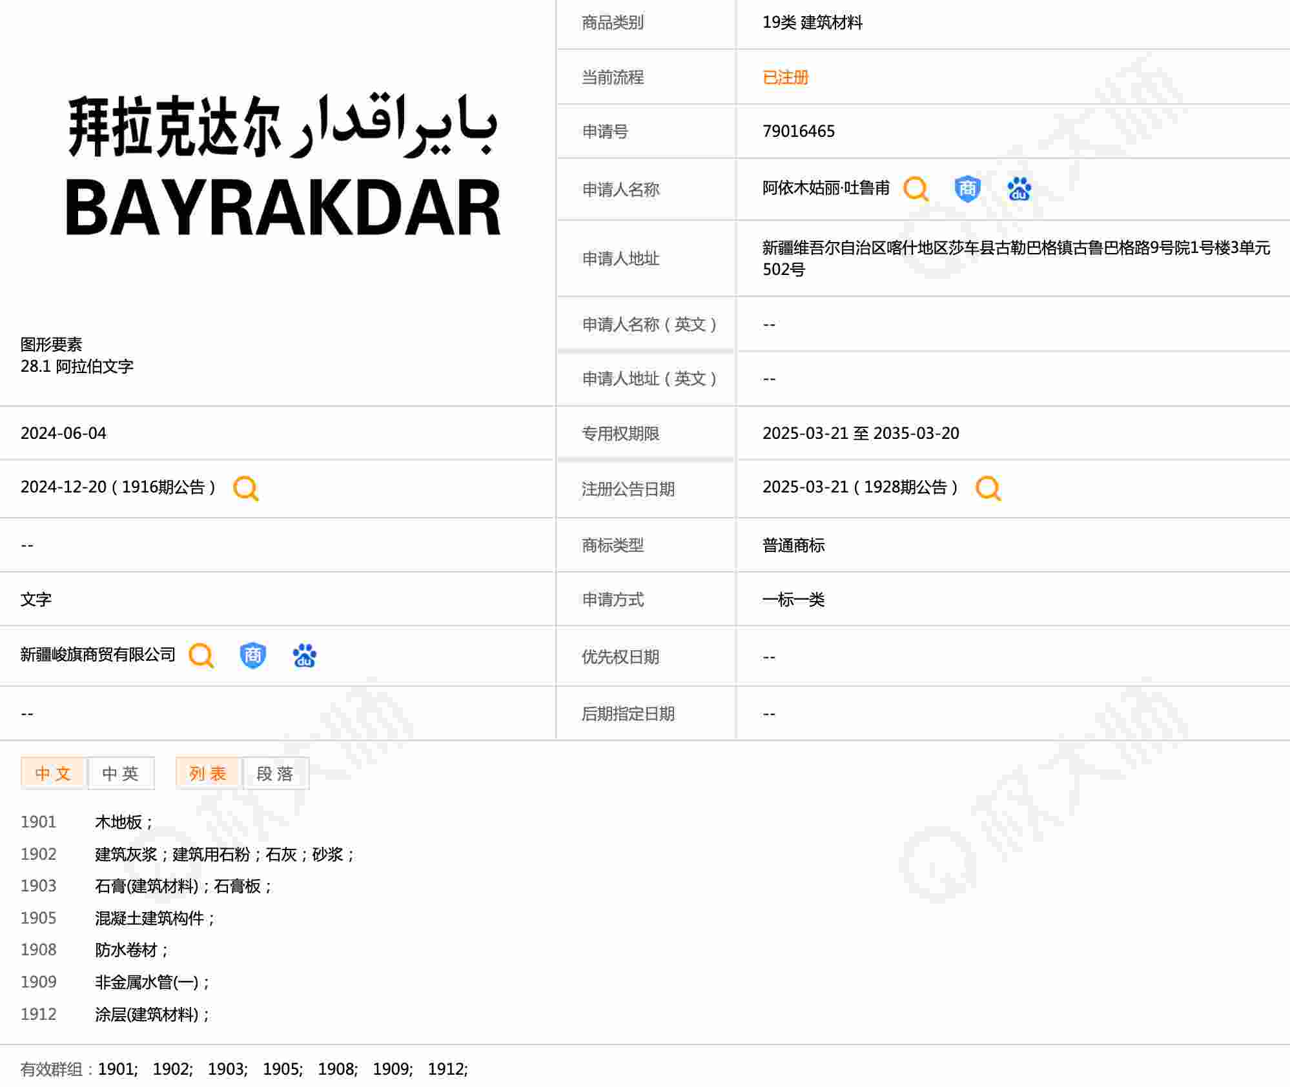
Task: Click Baidu paw icon beside applicant name
Action: 1019,189
